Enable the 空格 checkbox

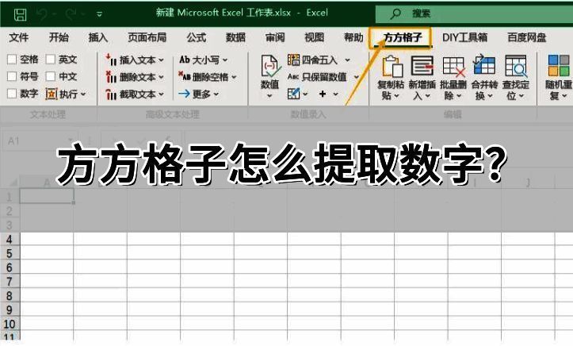(12, 60)
